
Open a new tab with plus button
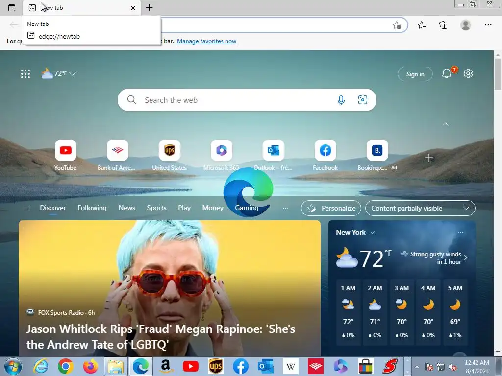pos(149,8)
